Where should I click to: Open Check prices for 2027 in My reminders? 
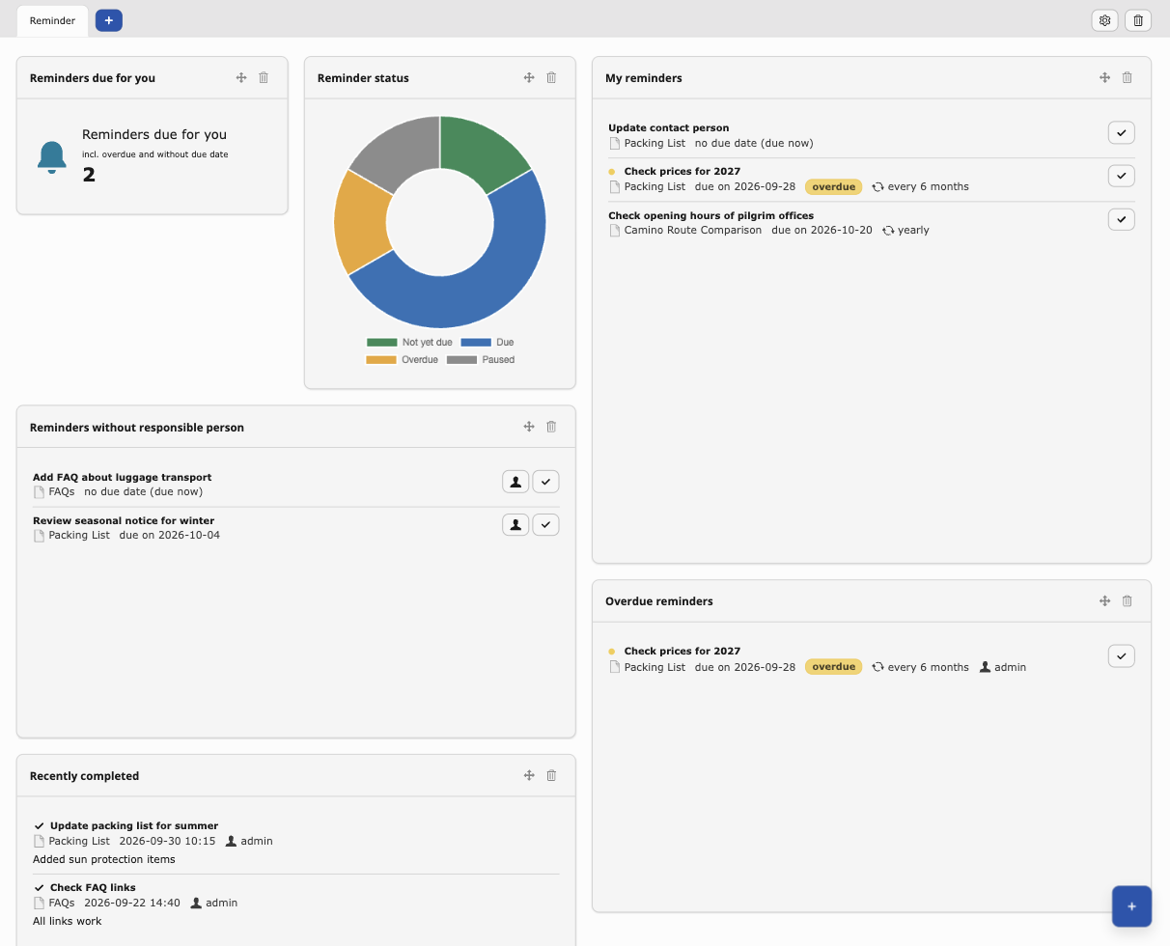pos(682,172)
